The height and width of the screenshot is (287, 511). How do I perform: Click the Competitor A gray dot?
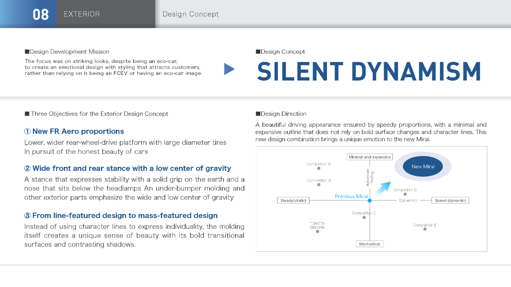pyautogui.click(x=319, y=168)
